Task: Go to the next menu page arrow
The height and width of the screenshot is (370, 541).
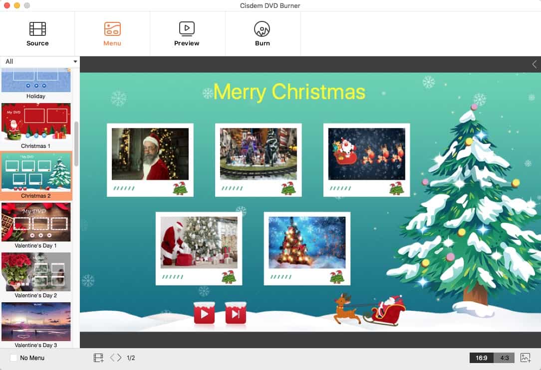Action: pos(119,358)
